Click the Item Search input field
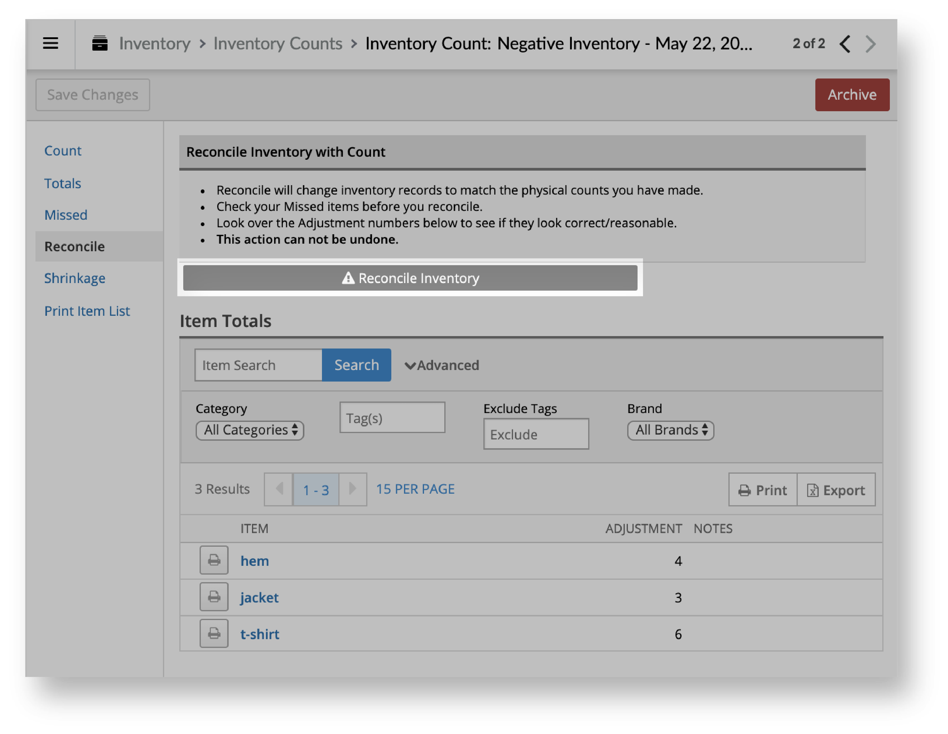The height and width of the screenshot is (734, 948). pos(258,365)
